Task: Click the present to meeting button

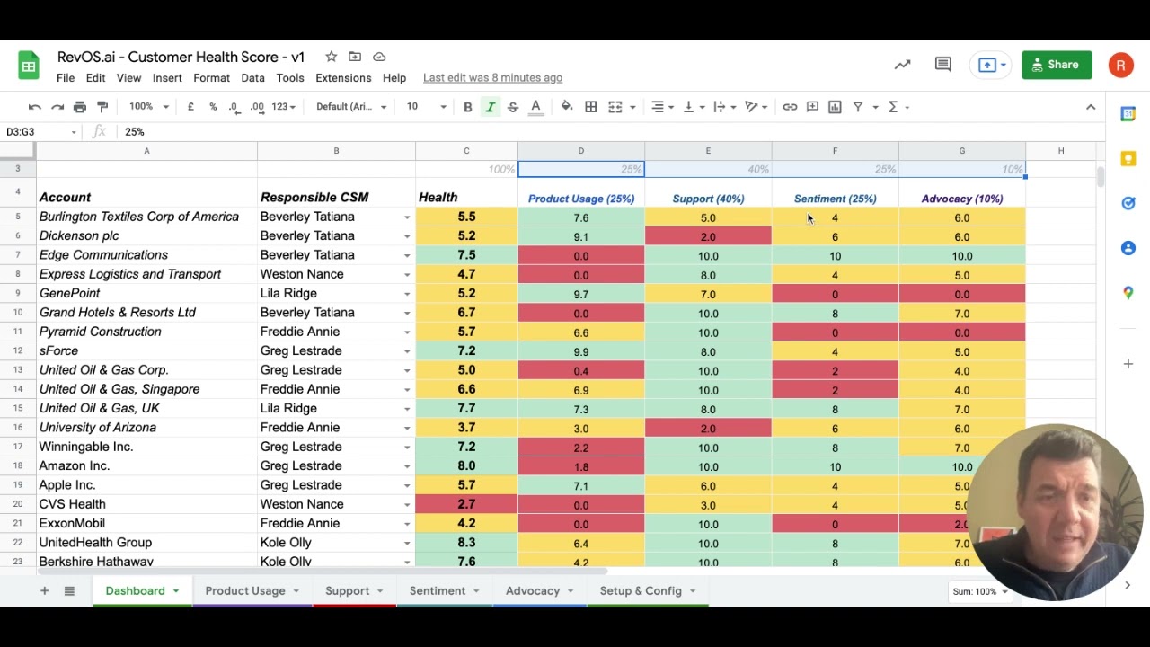Action: coord(991,65)
